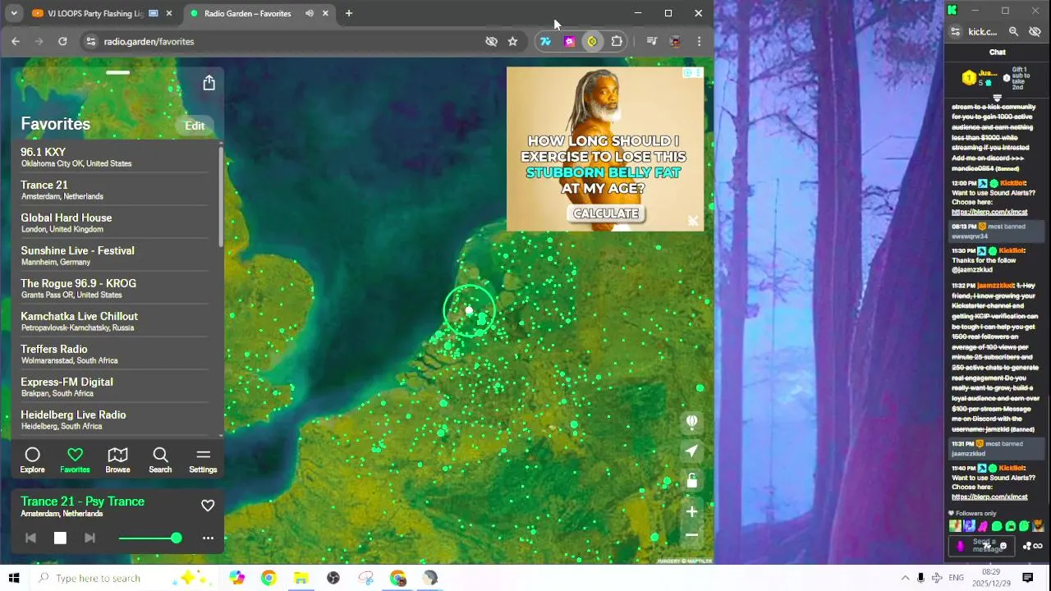Open the Settings tab in Radio Garden
Viewport: 1051px width, 591px height.
click(x=203, y=460)
